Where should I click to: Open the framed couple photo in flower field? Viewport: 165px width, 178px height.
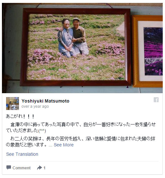(76, 47)
